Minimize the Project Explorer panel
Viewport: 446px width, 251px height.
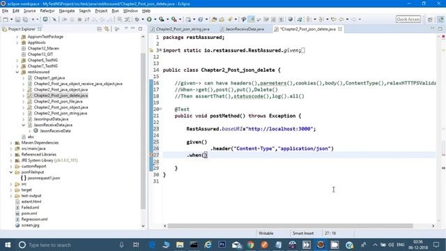point(133,29)
